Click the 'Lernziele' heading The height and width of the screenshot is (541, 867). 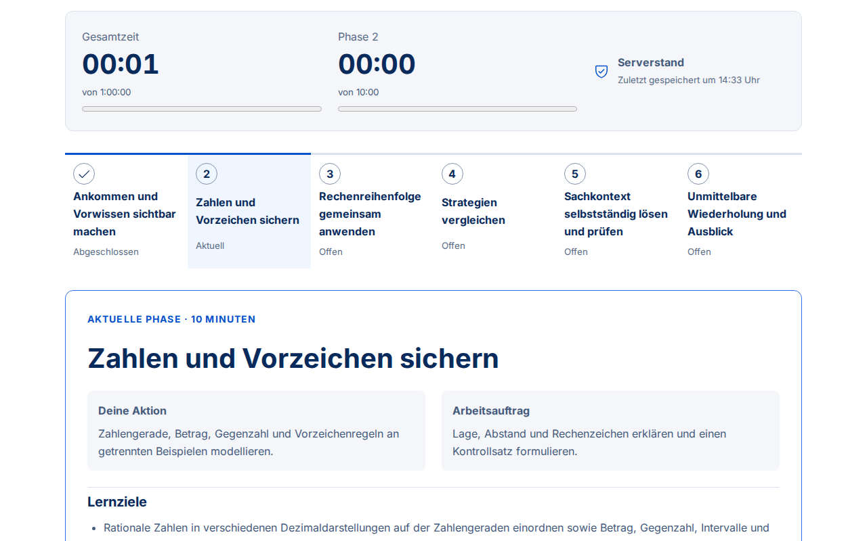coord(117,502)
